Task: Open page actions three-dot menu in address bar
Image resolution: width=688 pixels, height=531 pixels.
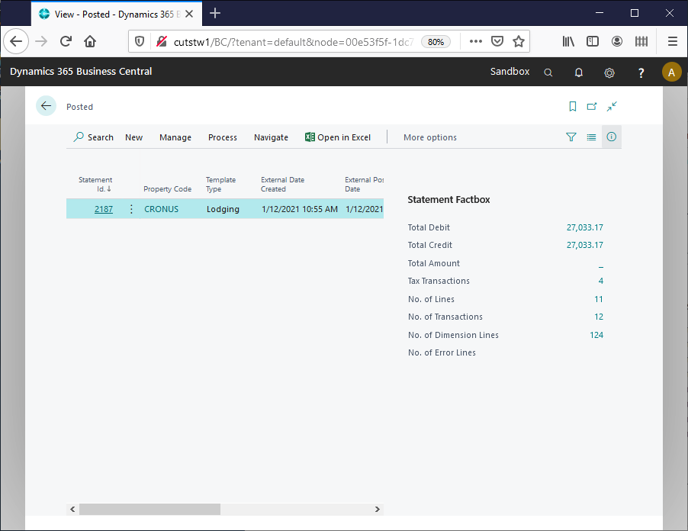Action: 476,41
